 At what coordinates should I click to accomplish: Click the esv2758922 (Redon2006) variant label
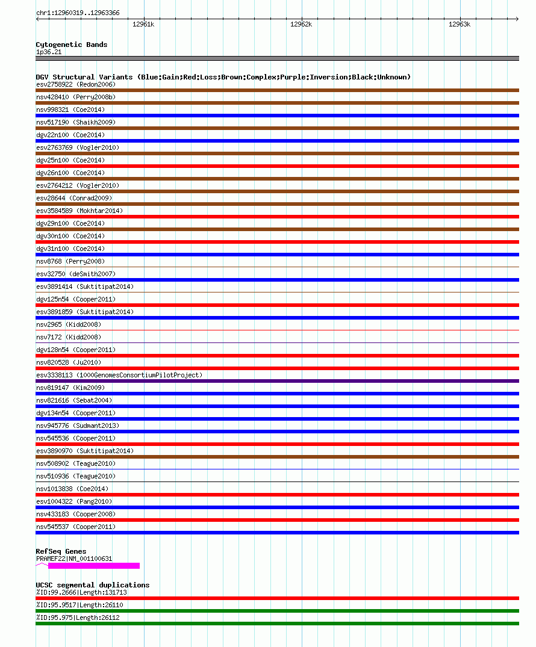tap(76, 84)
